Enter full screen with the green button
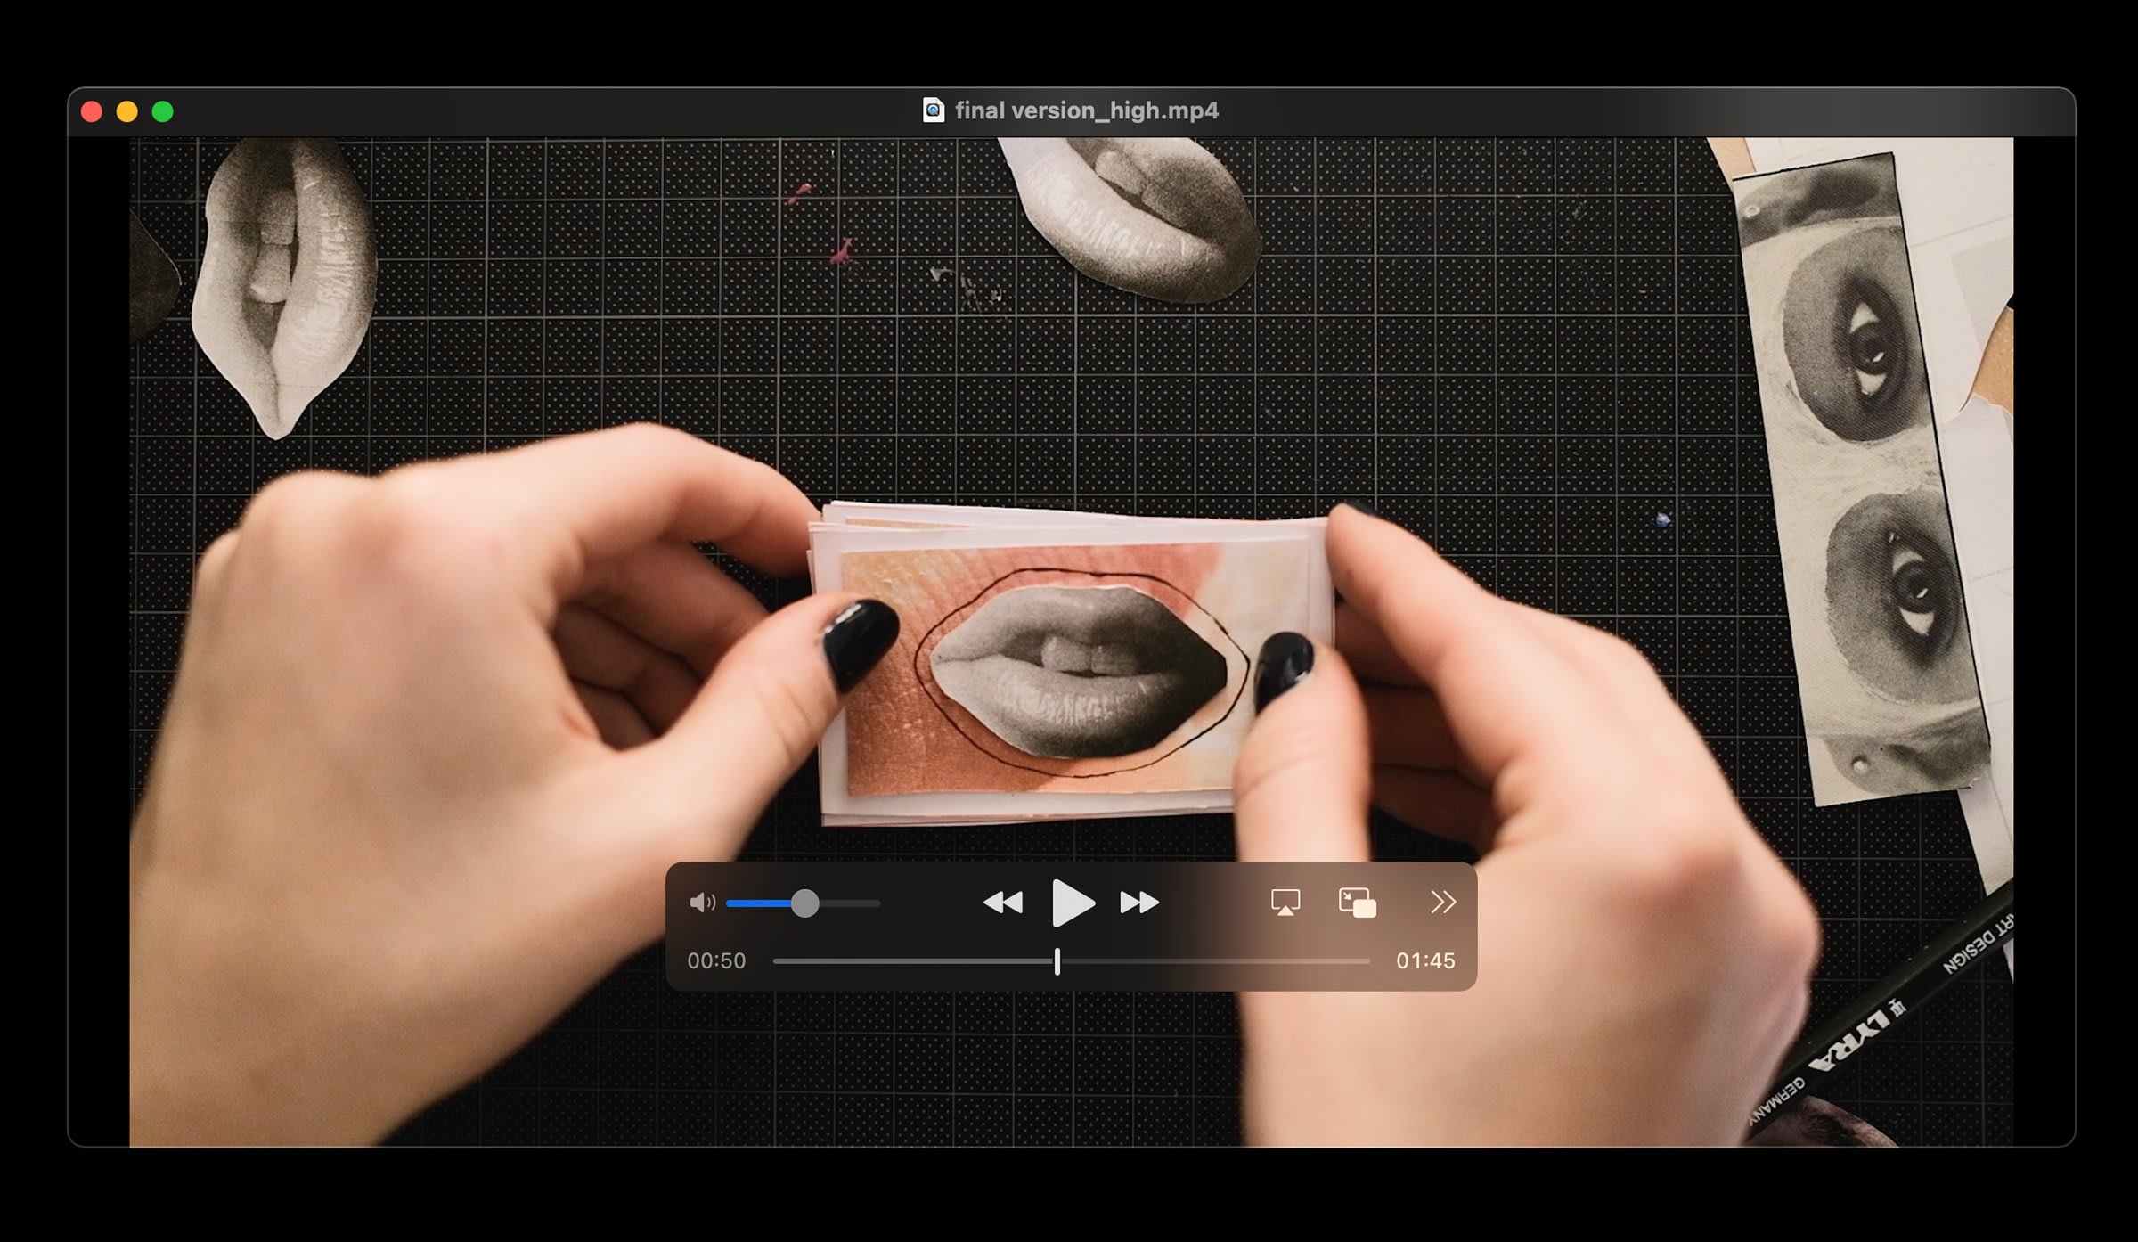Image resolution: width=2138 pixels, height=1242 pixels. [163, 111]
